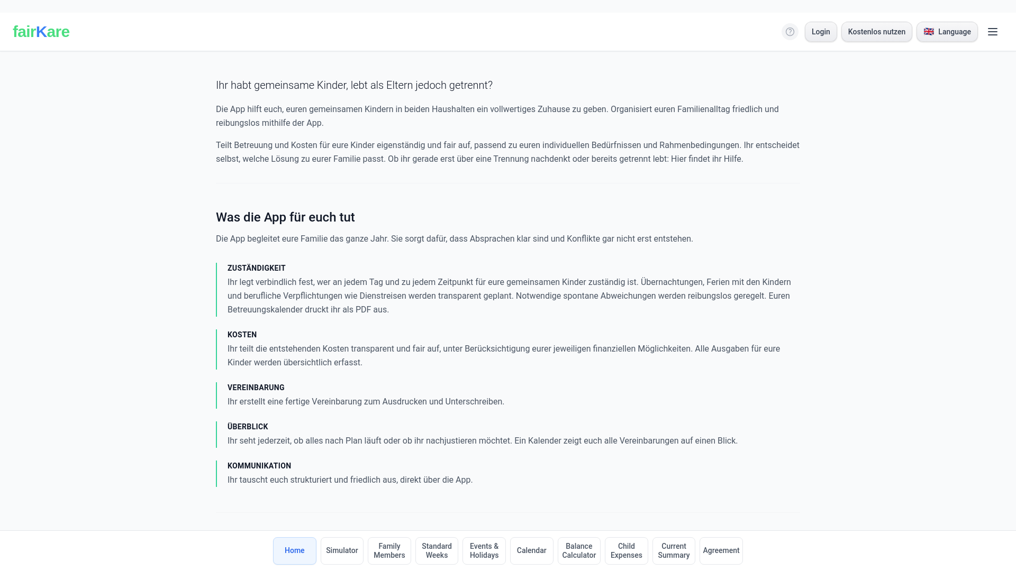Open the hamburger menu icon

993,32
